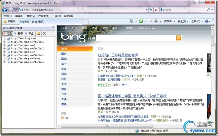Click the horizontal scrollbar of the page
The width and height of the screenshot is (218, 136).
107,126
